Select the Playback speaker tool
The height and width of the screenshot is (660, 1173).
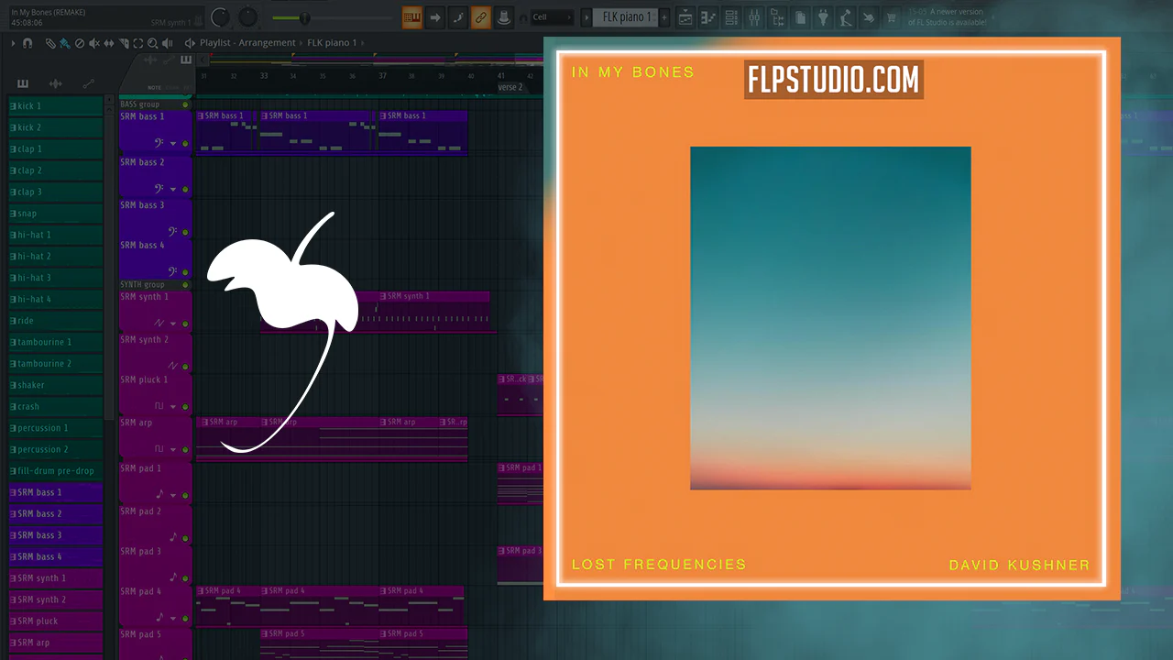coord(167,43)
